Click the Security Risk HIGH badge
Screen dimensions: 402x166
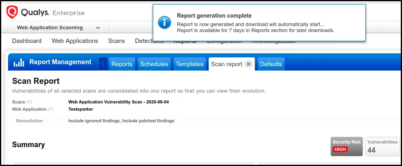[x=347, y=146]
